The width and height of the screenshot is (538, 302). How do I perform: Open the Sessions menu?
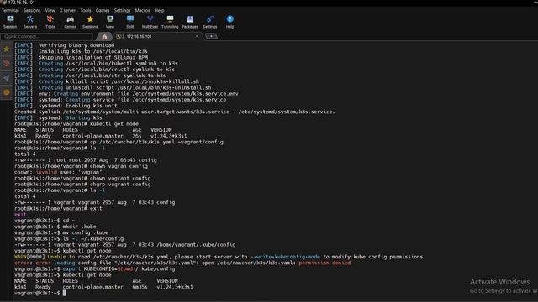pos(32,10)
